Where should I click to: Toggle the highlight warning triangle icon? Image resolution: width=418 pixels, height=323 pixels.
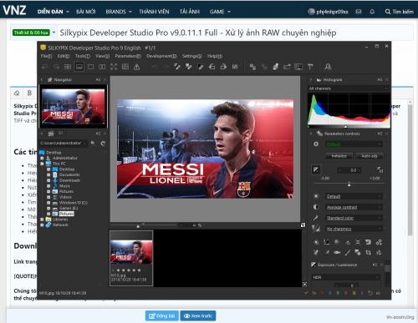pyautogui.click(x=136, y=67)
